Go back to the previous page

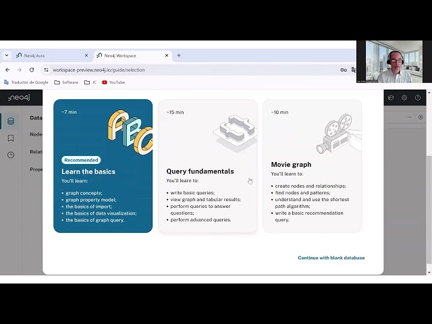point(7,70)
